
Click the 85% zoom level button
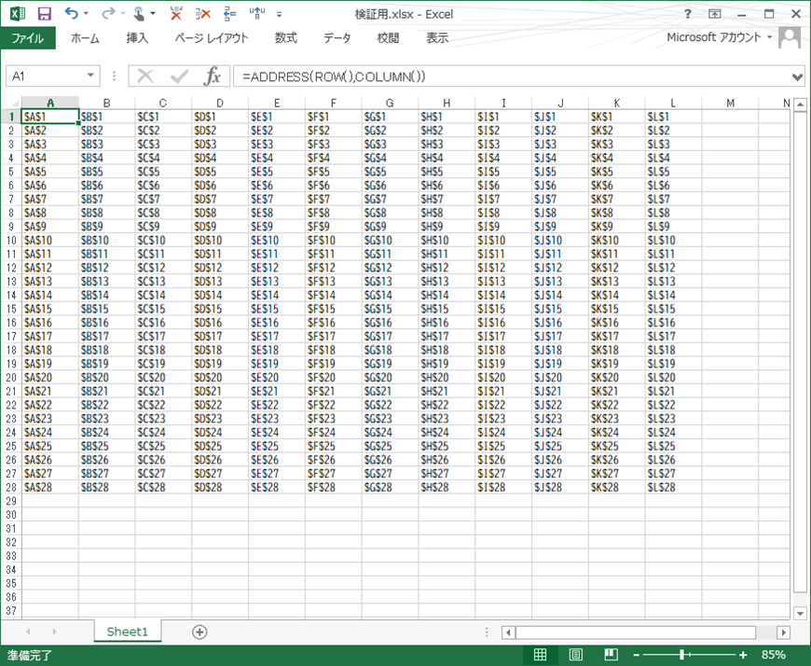(x=773, y=655)
